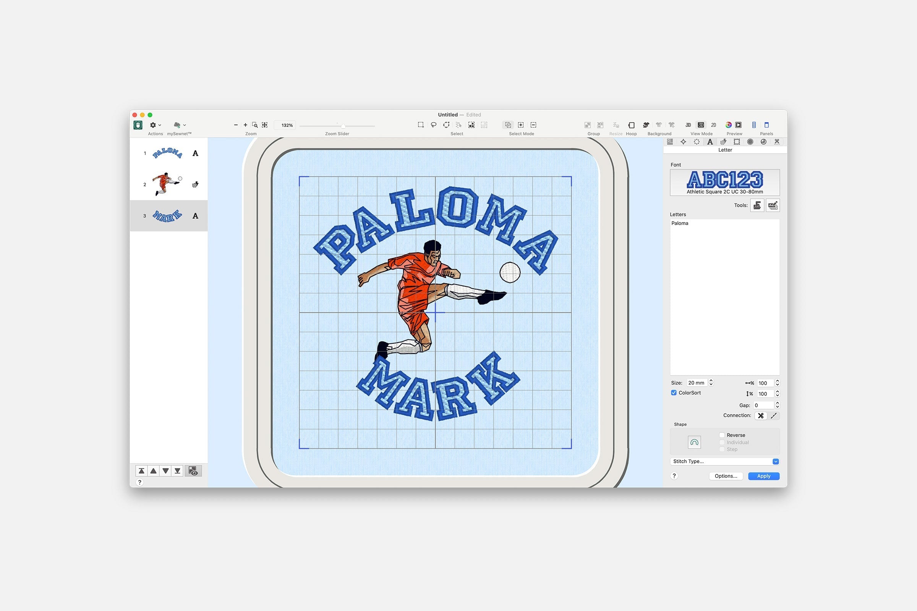Select running stitch connection option
The image size is (917, 611).
774,416
